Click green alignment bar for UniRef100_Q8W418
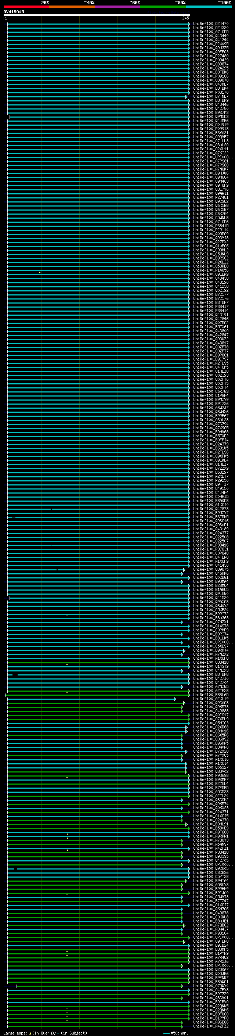This screenshot has width=235, height=1036. 99,663
